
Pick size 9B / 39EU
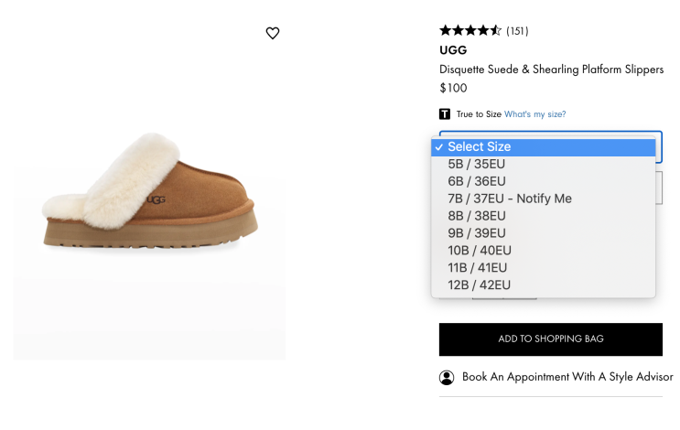coord(476,233)
